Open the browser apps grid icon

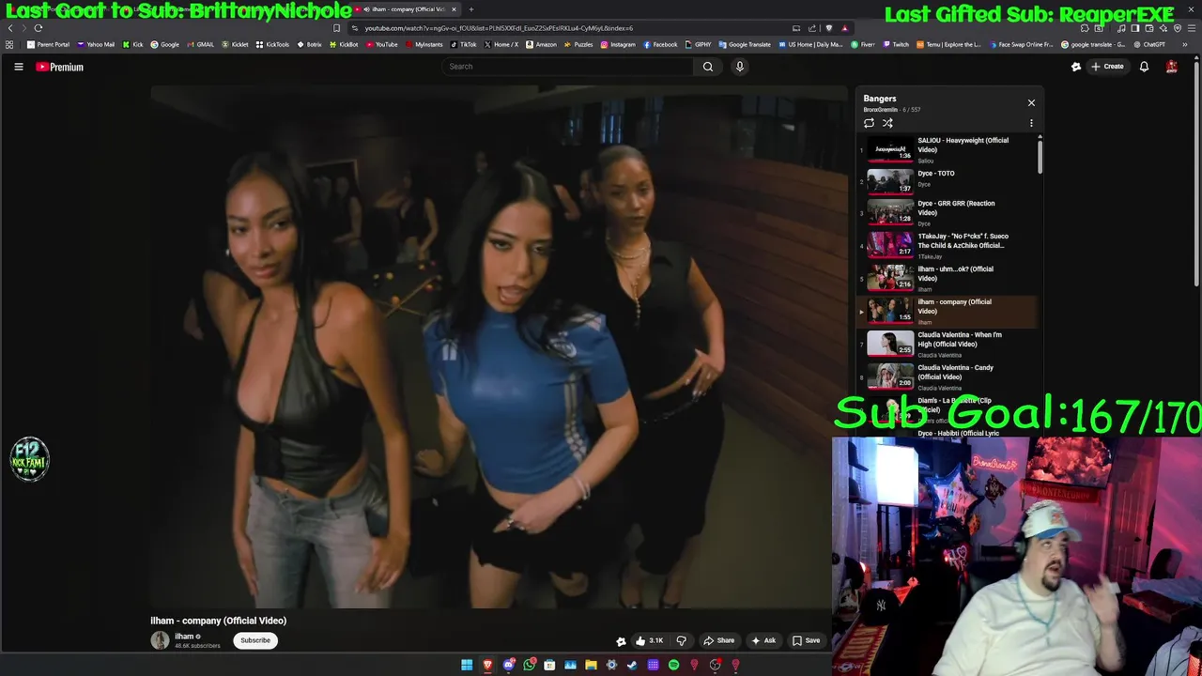coord(10,44)
